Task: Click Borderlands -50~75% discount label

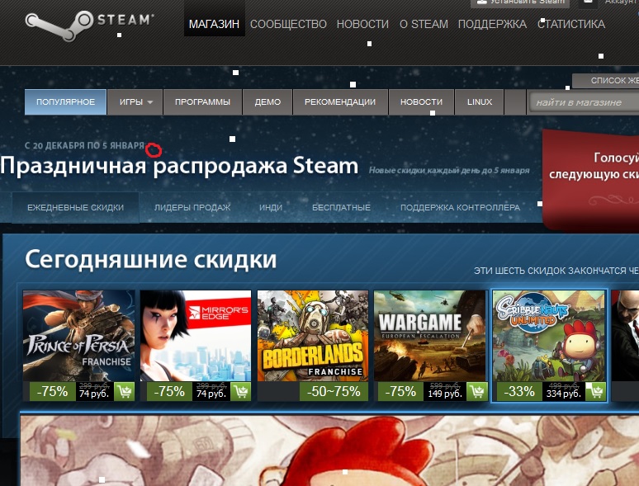Action: [334, 391]
